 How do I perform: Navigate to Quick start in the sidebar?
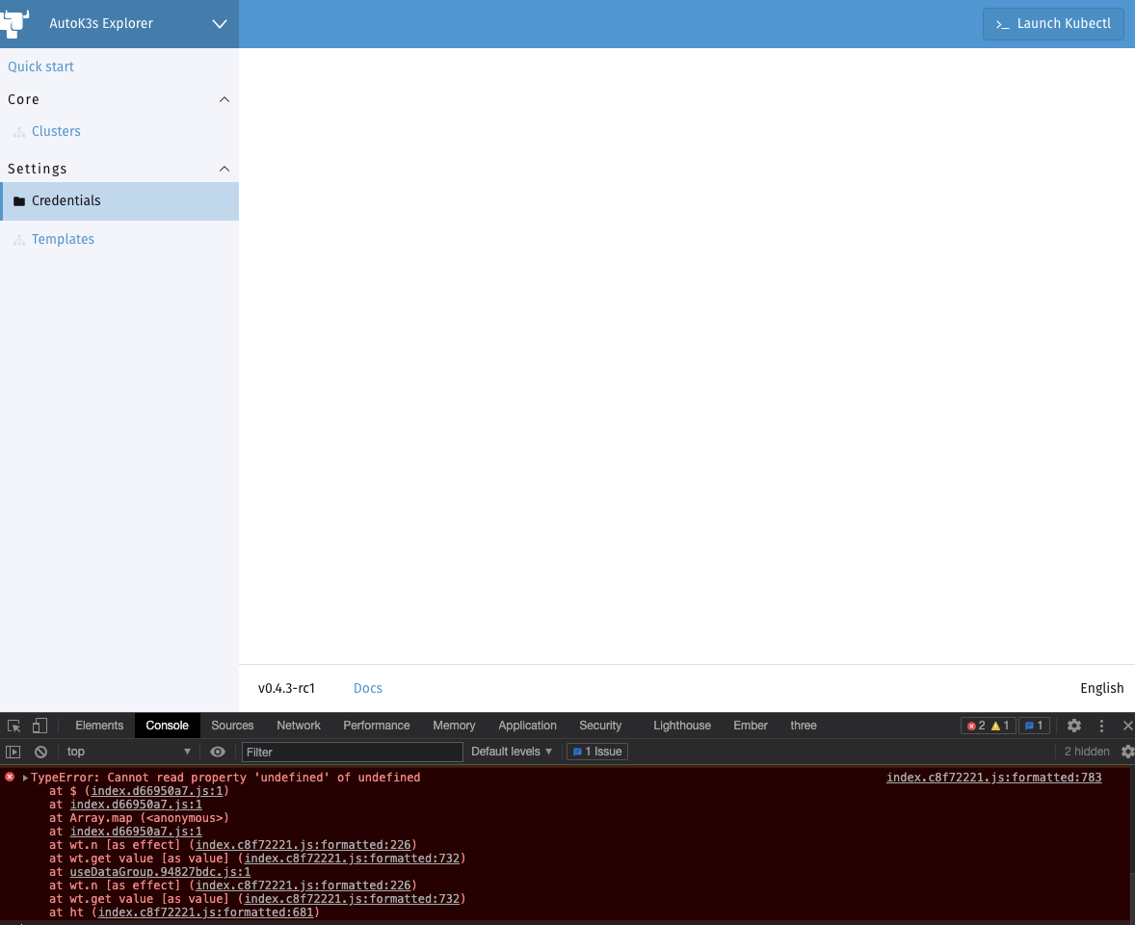pos(41,66)
